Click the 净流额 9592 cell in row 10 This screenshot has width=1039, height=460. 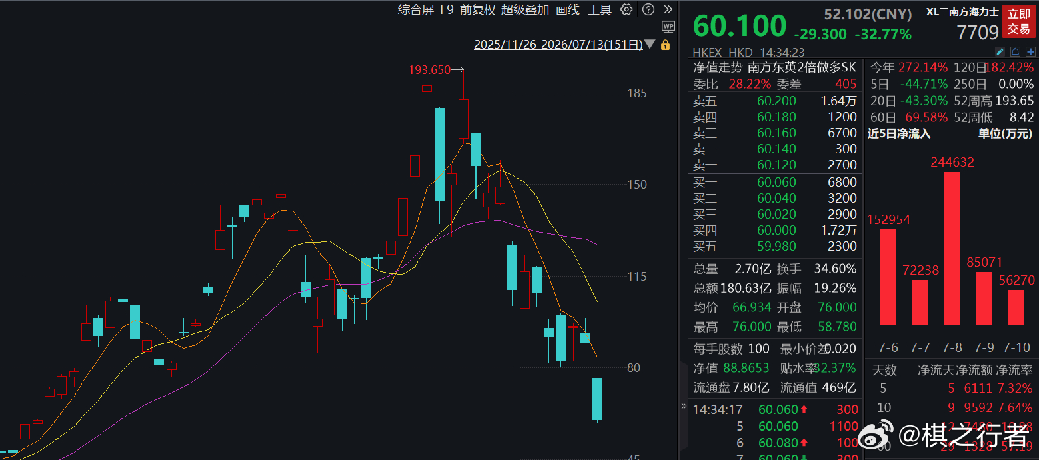click(x=979, y=407)
